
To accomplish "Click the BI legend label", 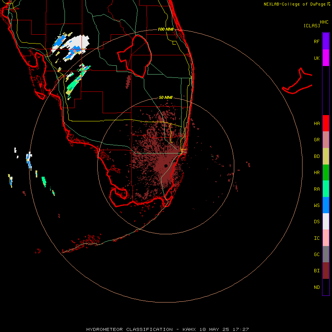I will click(317, 271).
